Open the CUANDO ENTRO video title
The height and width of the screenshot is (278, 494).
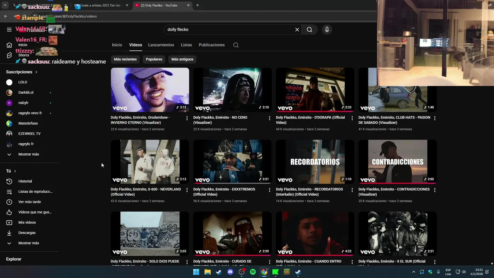click(309, 263)
